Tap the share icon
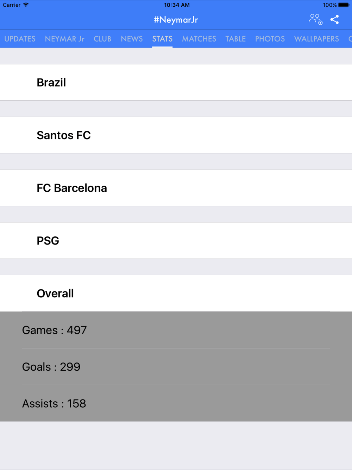 [334, 20]
